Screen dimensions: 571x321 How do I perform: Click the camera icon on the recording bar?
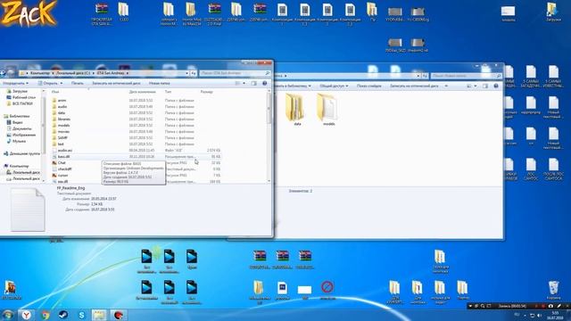point(550,306)
